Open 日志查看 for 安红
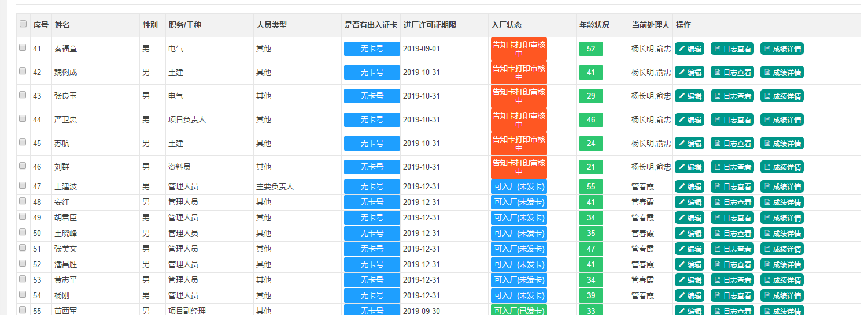This screenshot has height=315, width=861. [x=732, y=202]
